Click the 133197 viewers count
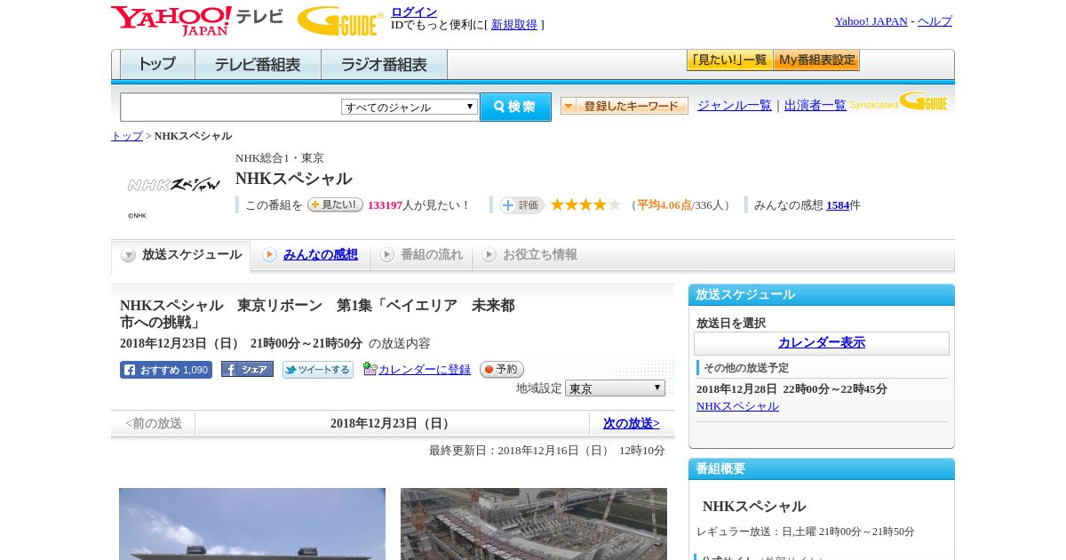1066x560 pixels. (x=386, y=205)
